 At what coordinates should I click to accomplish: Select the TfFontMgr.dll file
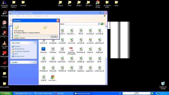[x=43, y=69]
